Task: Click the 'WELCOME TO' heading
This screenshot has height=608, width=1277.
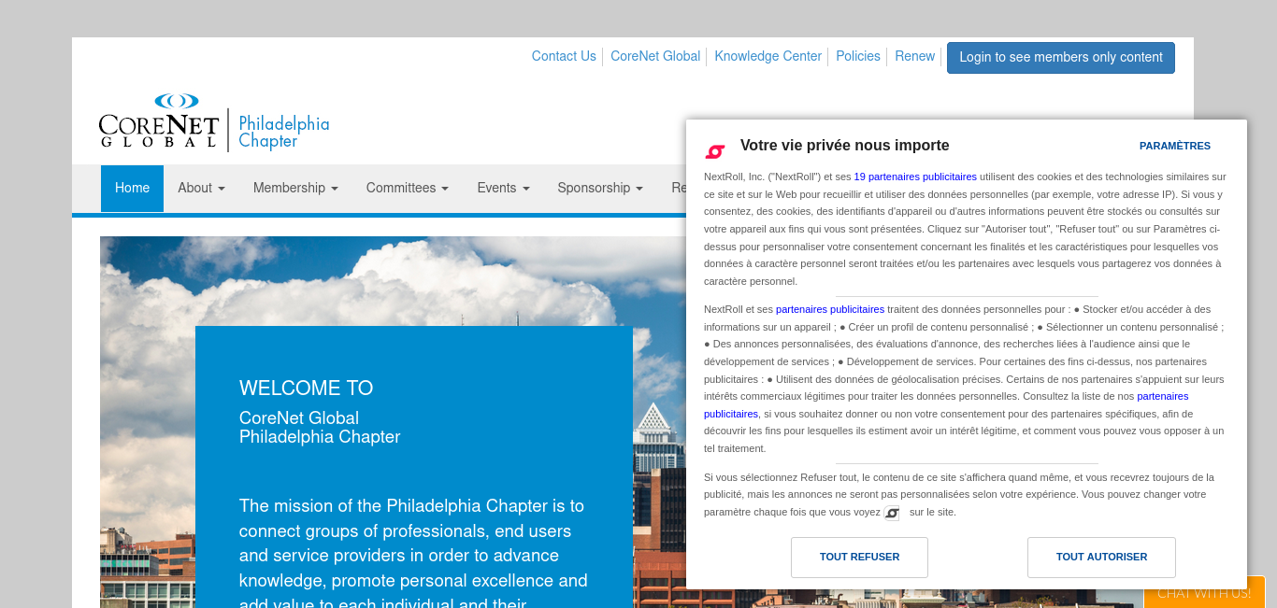Action: pos(306,389)
